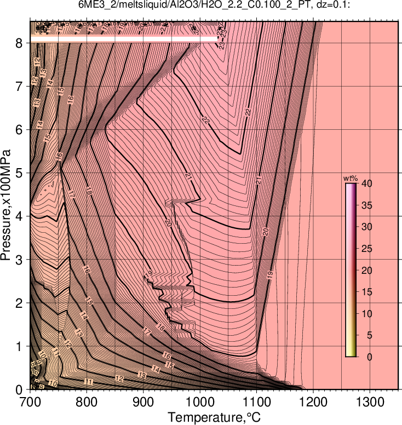
Task: Click the 1 tick label on pressure axis
Action: pos(19,346)
